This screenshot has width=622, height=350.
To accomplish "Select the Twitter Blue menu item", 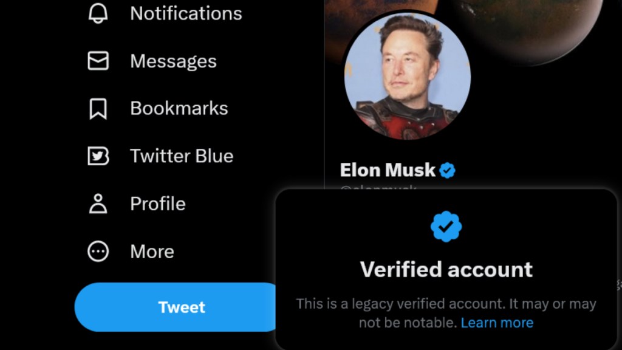I will 180,156.
